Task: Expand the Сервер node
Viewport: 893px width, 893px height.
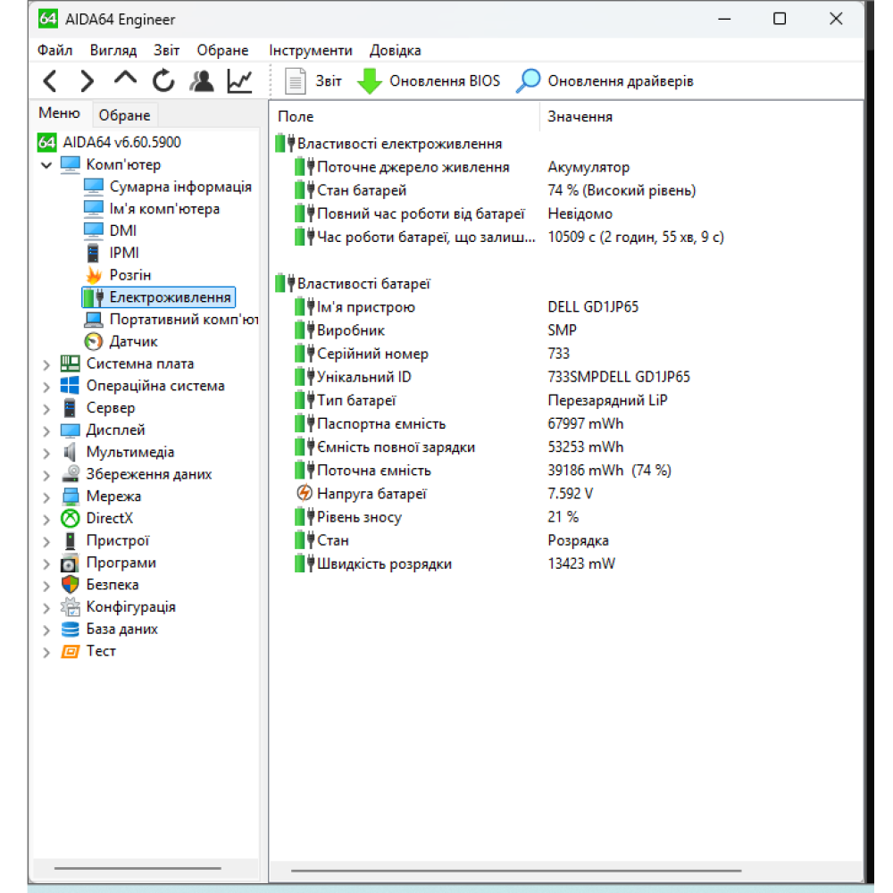Action: pos(46,409)
